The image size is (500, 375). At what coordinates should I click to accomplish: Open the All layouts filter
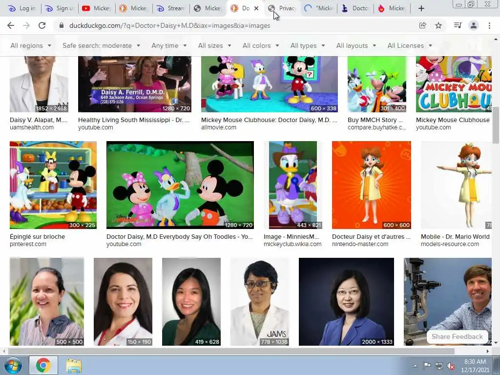pyautogui.click(x=356, y=45)
